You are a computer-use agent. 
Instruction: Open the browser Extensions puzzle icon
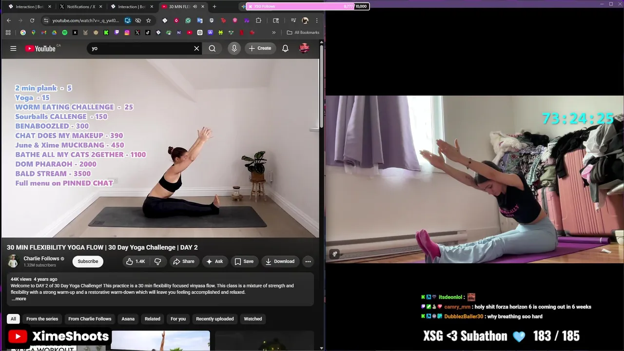tap(258, 20)
